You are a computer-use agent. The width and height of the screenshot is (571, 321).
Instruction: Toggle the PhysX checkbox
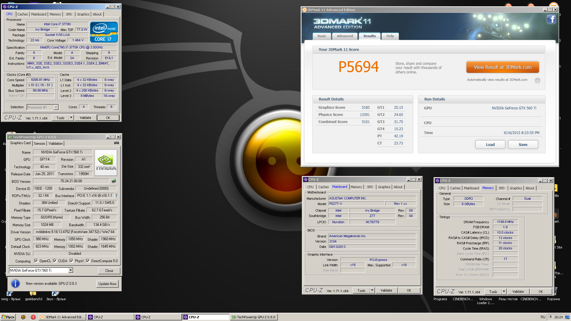coord(71,261)
